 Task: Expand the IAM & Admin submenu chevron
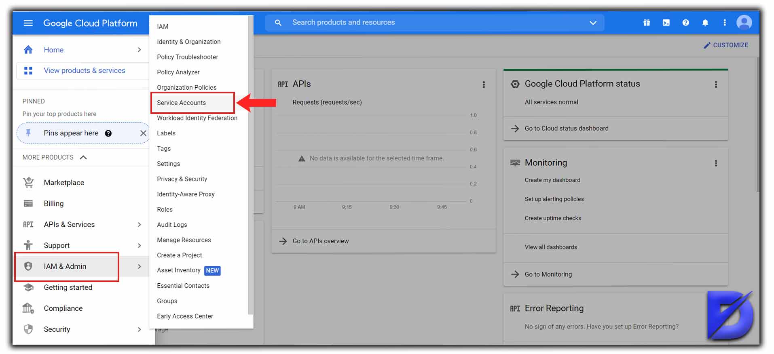[x=139, y=266]
